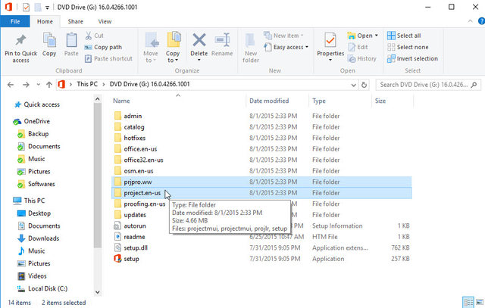Switch to the View ribbon tab
Screen dimensions: 485x308
click(105, 21)
